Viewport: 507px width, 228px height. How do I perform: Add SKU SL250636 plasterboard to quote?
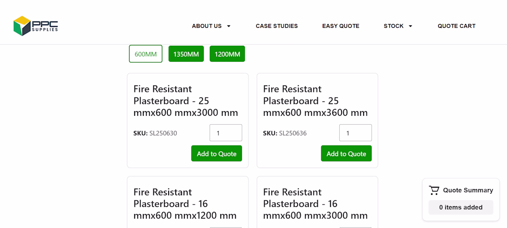[x=346, y=154]
